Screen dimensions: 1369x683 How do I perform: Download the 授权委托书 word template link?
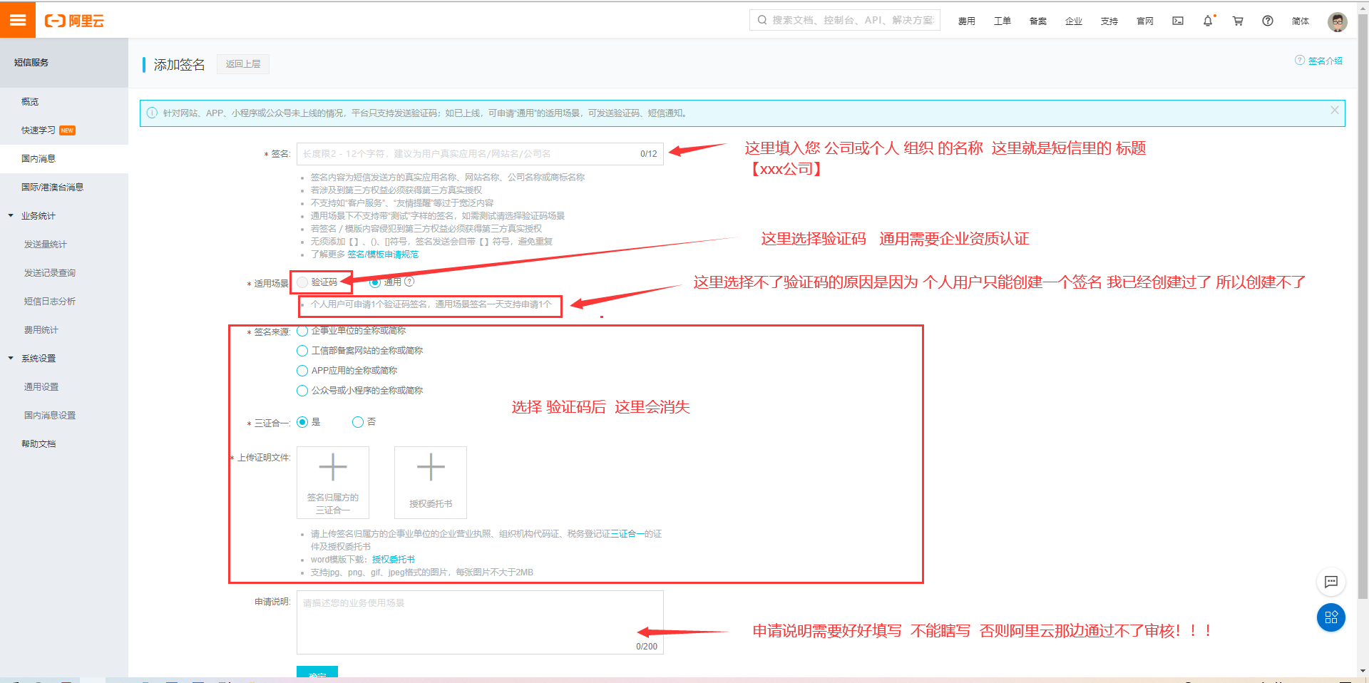pyautogui.click(x=394, y=560)
